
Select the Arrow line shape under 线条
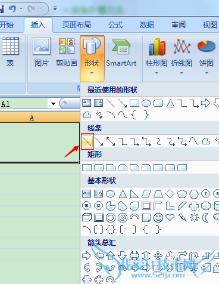[99, 141]
